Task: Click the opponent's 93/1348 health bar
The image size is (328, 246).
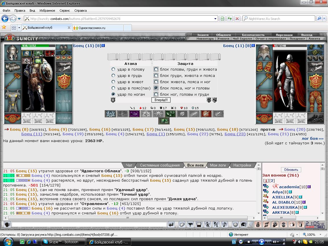Action: tap(290, 46)
